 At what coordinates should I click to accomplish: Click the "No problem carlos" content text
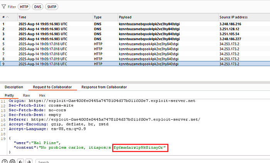click(x=62, y=148)
